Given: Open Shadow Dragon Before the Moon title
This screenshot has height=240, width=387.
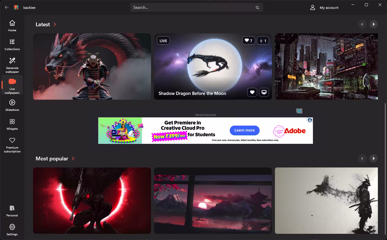Looking at the screenshot, I should point(192,93).
